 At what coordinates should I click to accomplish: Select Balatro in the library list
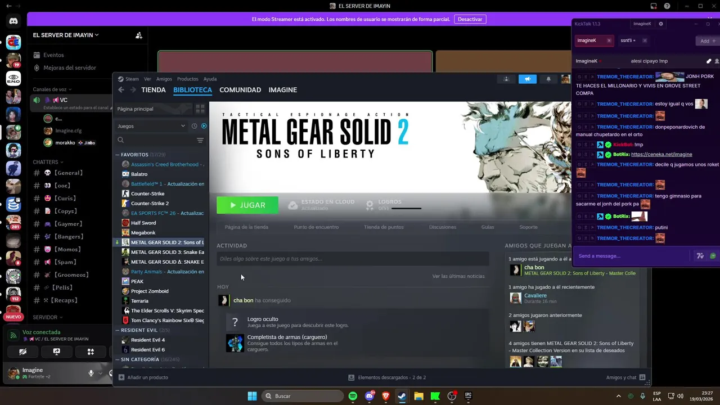pos(139,174)
